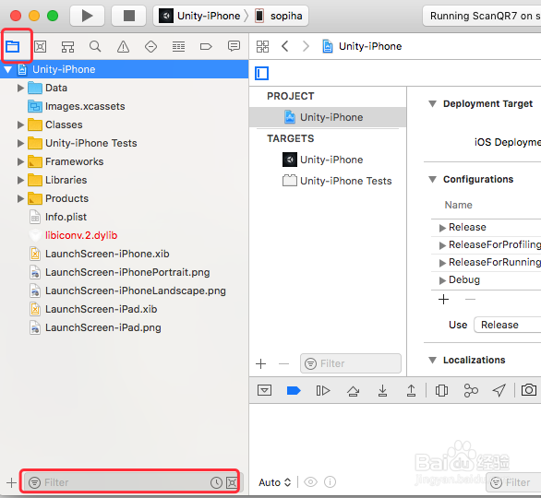Expand the ReleaseForProfiling configuration
This screenshot has height=498, width=541.
(442, 245)
